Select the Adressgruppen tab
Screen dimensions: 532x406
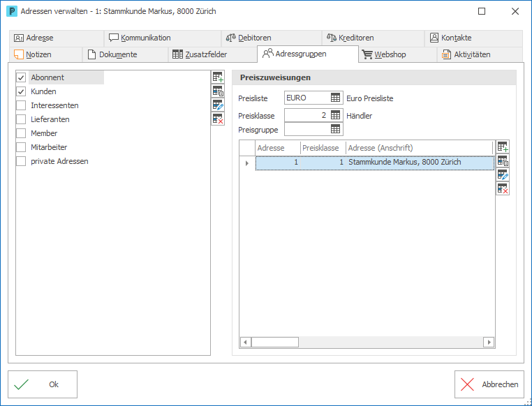(x=308, y=54)
